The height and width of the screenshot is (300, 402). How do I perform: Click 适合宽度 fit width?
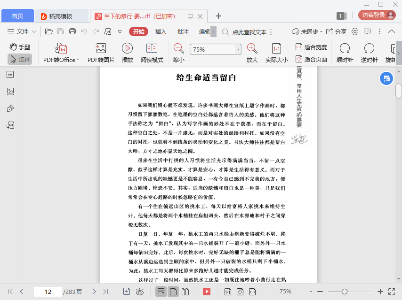point(311,47)
